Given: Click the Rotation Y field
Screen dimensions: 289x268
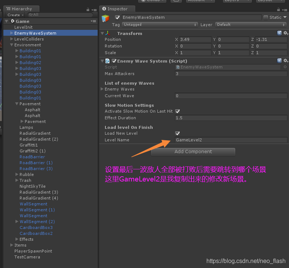Looking at the screenshot, I should [x=233, y=46].
